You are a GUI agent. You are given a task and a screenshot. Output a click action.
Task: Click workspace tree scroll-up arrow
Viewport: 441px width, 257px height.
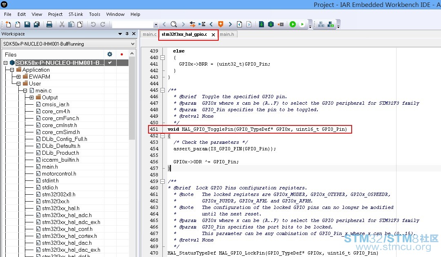[x=132, y=53]
